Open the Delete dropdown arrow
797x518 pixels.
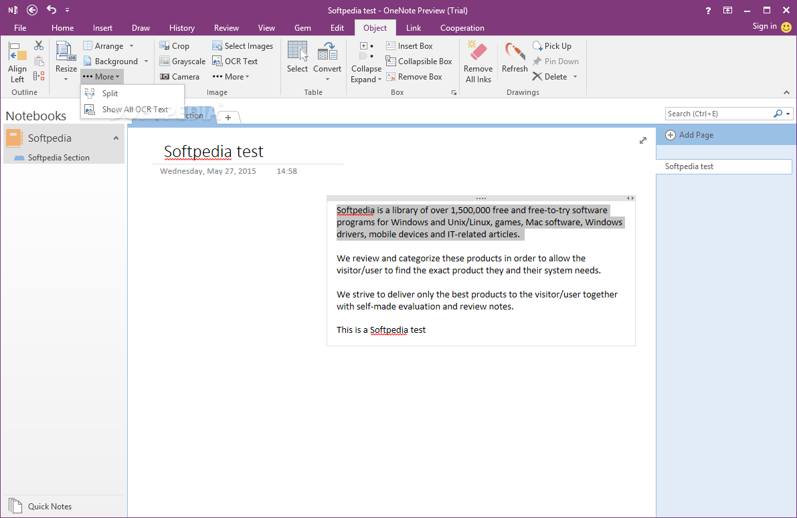coord(575,77)
